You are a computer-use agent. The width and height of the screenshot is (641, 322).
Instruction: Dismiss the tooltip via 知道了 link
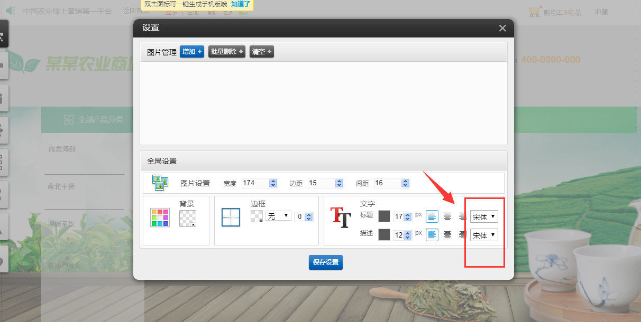(x=241, y=4)
